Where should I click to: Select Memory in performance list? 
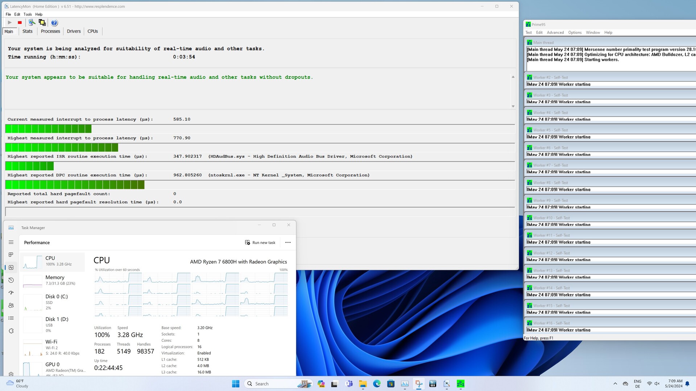54,280
